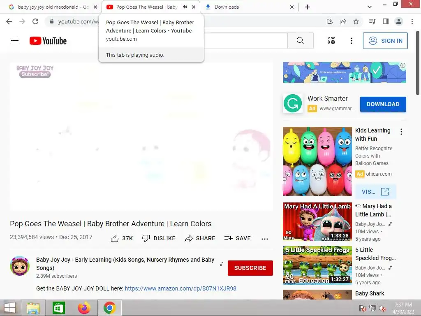The height and width of the screenshot is (316, 421).
Task: Click the ad info icon on banner
Action: point(403,65)
